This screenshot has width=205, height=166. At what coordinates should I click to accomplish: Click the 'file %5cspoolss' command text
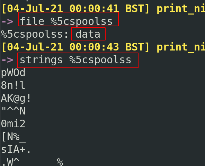click(x=66, y=21)
